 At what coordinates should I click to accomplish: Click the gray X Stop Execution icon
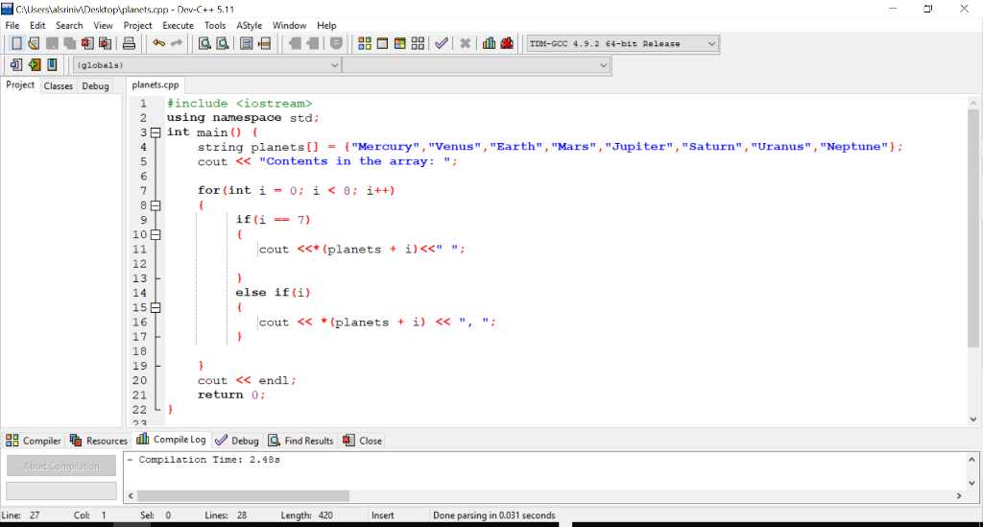click(466, 43)
